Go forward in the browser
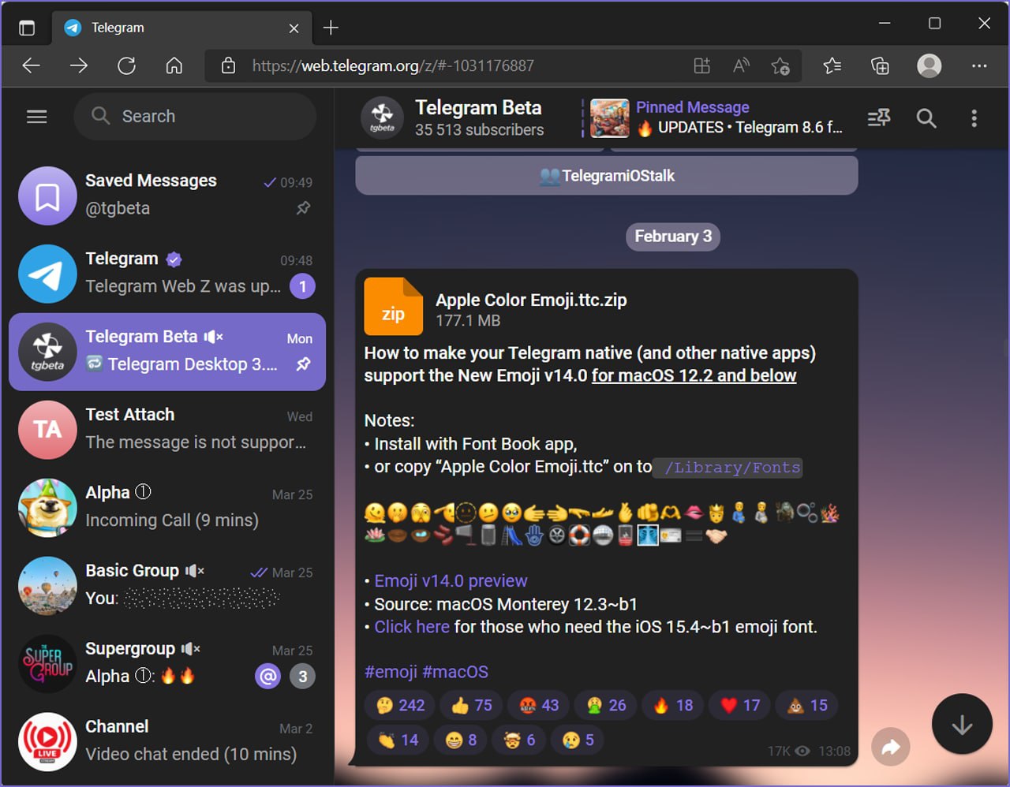The height and width of the screenshot is (787, 1010). [x=79, y=66]
